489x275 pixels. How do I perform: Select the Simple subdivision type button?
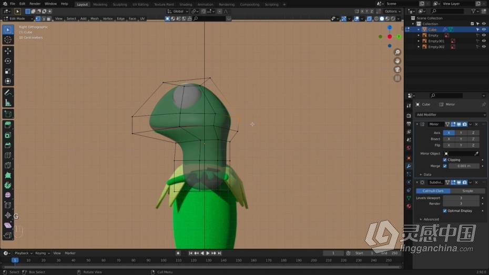coord(467,191)
